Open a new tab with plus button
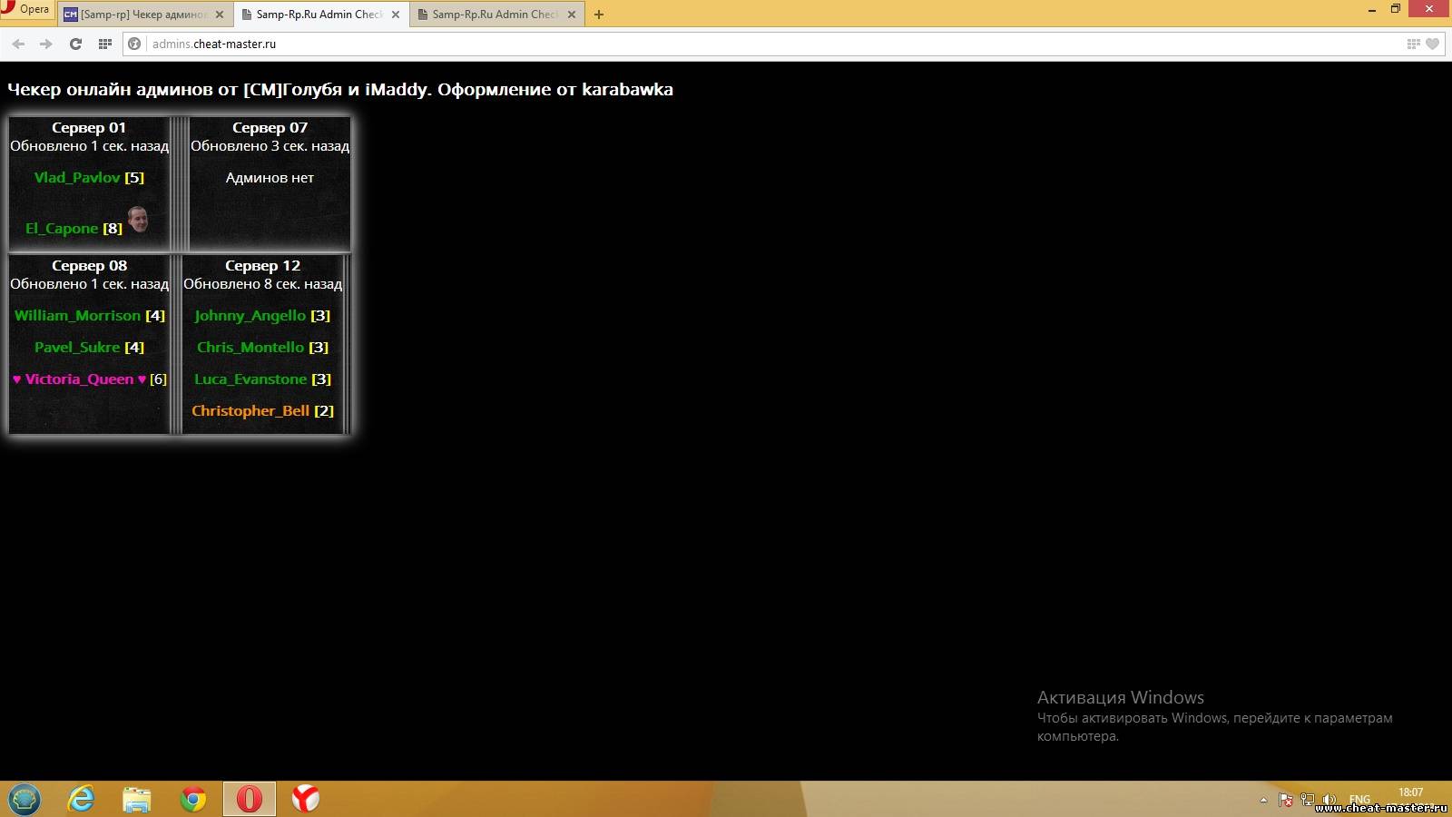This screenshot has height=817, width=1452. [599, 15]
